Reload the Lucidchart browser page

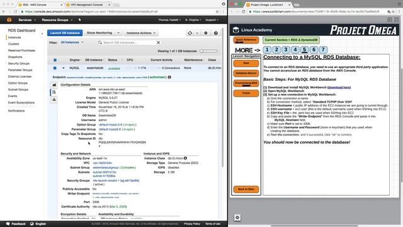pyautogui.click(x=243, y=11)
